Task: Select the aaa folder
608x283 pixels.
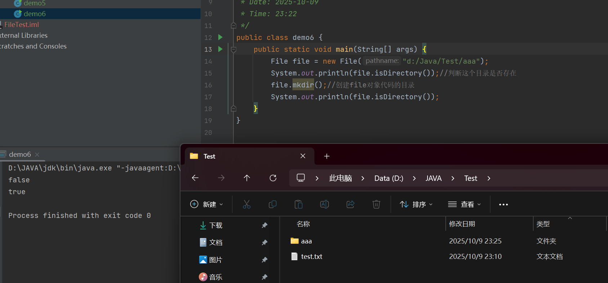Action: (306, 241)
